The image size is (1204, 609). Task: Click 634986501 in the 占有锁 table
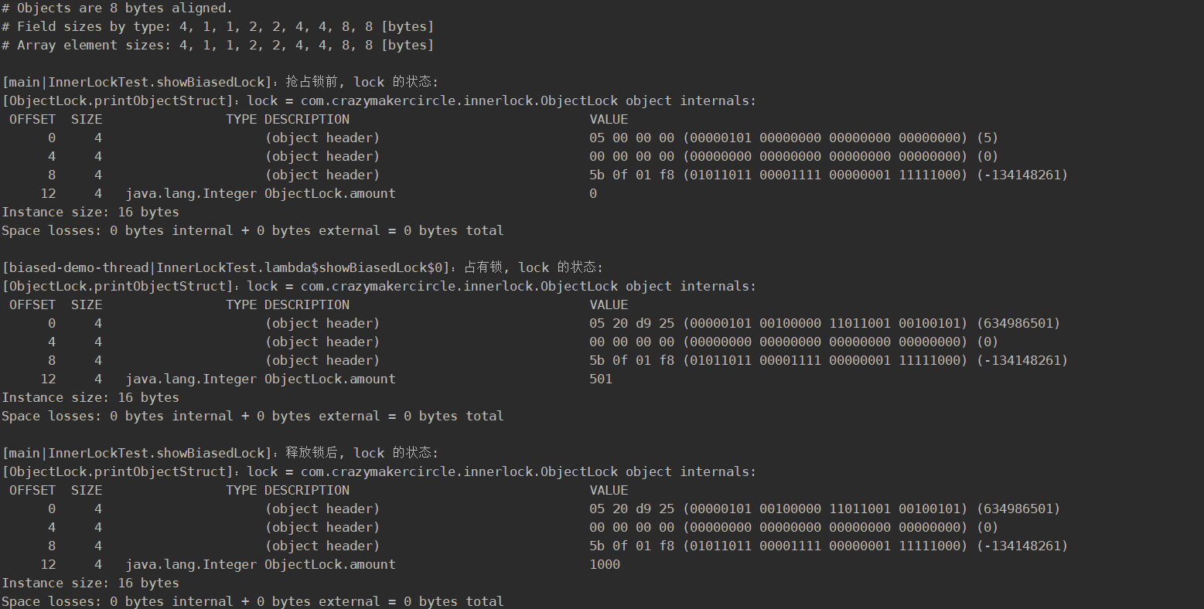point(1018,323)
